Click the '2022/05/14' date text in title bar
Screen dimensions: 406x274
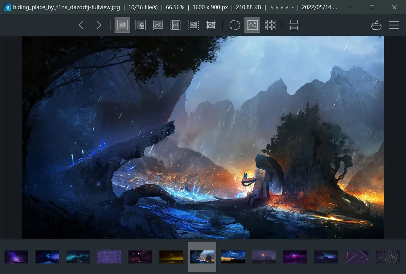click(317, 7)
